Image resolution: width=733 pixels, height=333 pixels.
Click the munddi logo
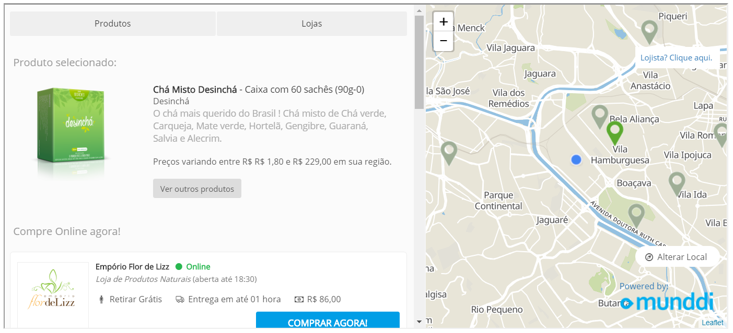point(667,302)
